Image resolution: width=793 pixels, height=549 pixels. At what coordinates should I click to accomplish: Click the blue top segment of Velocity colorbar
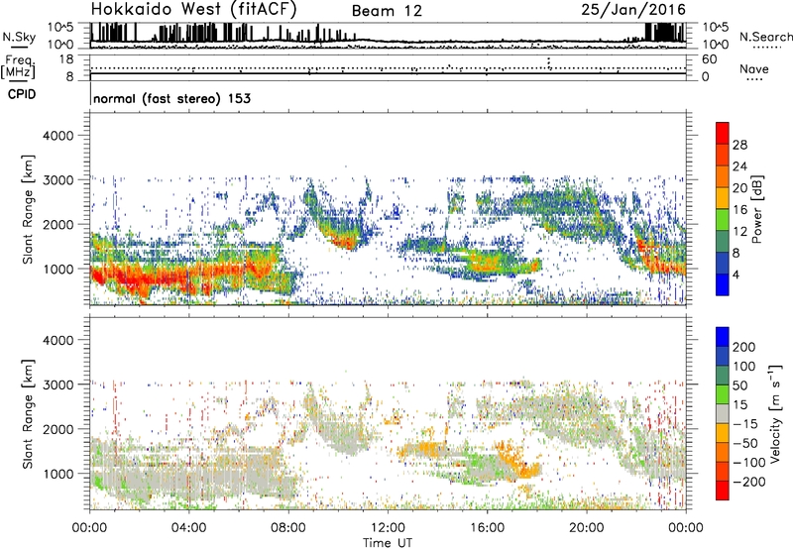723,337
